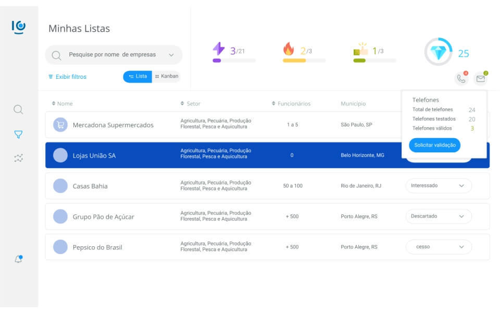
Task: Click the 25 credits count
Action: pyautogui.click(x=464, y=53)
